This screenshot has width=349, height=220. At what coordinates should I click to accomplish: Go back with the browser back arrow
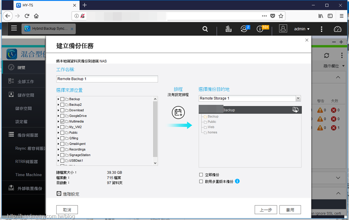8,16
